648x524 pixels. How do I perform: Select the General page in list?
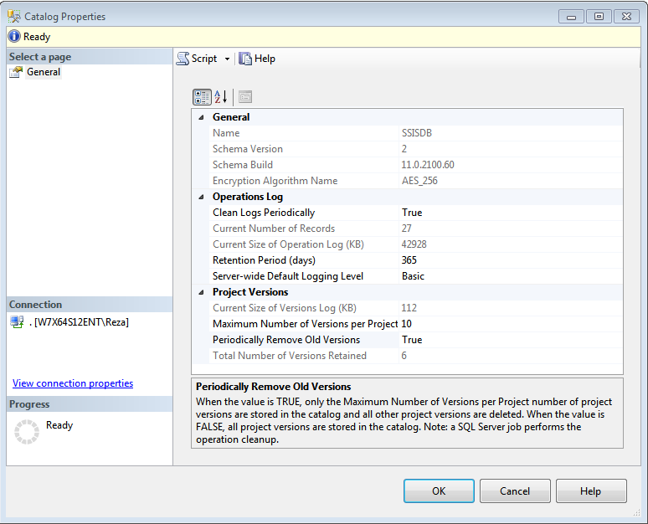pyautogui.click(x=44, y=72)
